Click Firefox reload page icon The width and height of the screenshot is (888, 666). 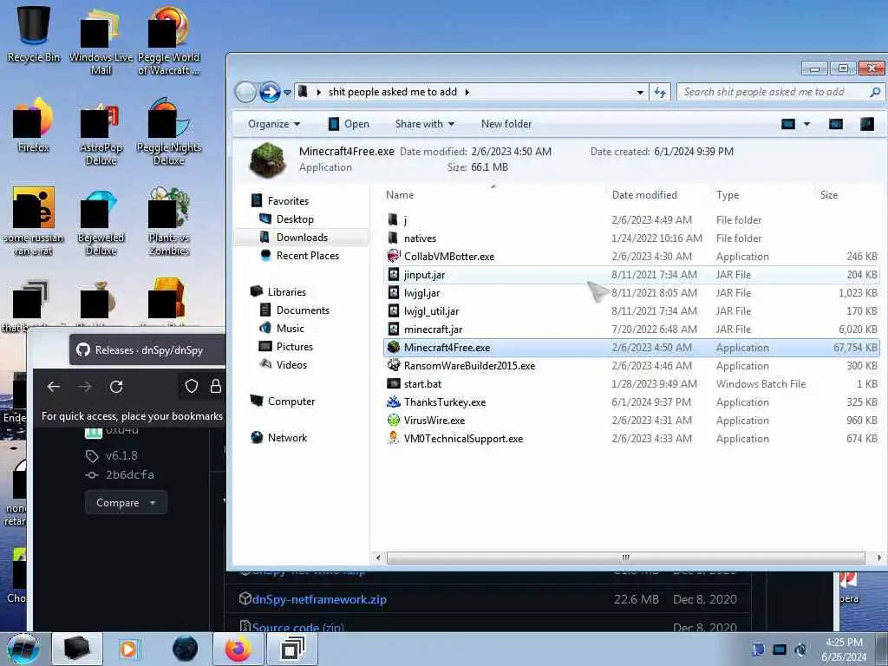pos(116,387)
